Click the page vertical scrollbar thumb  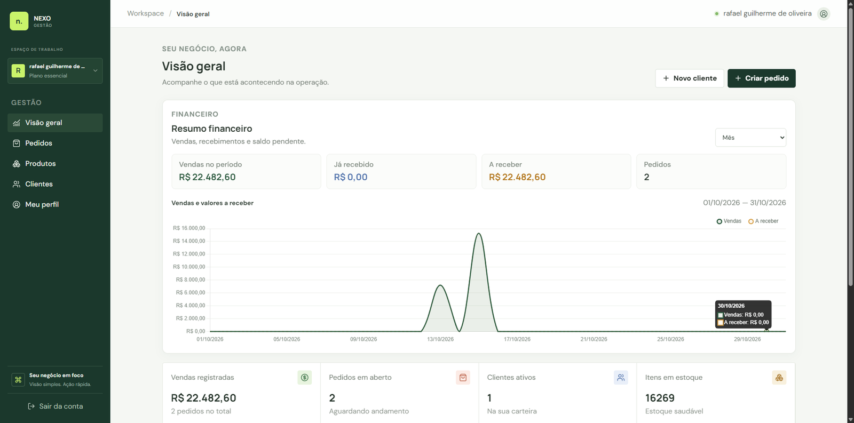pos(851,147)
